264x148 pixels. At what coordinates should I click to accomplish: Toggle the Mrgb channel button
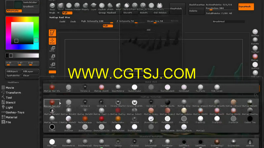pyautogui.click(x=52, y=13)
